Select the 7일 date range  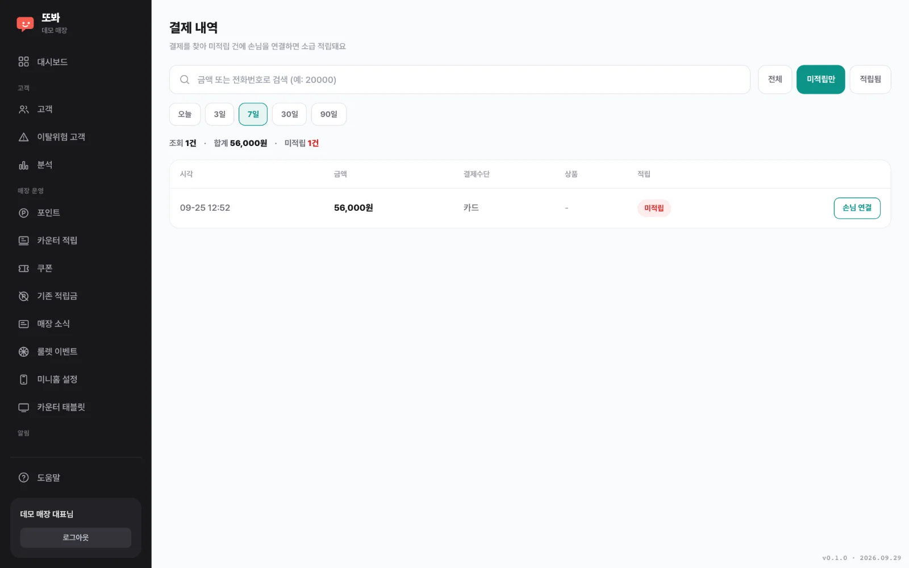[253, 114]
